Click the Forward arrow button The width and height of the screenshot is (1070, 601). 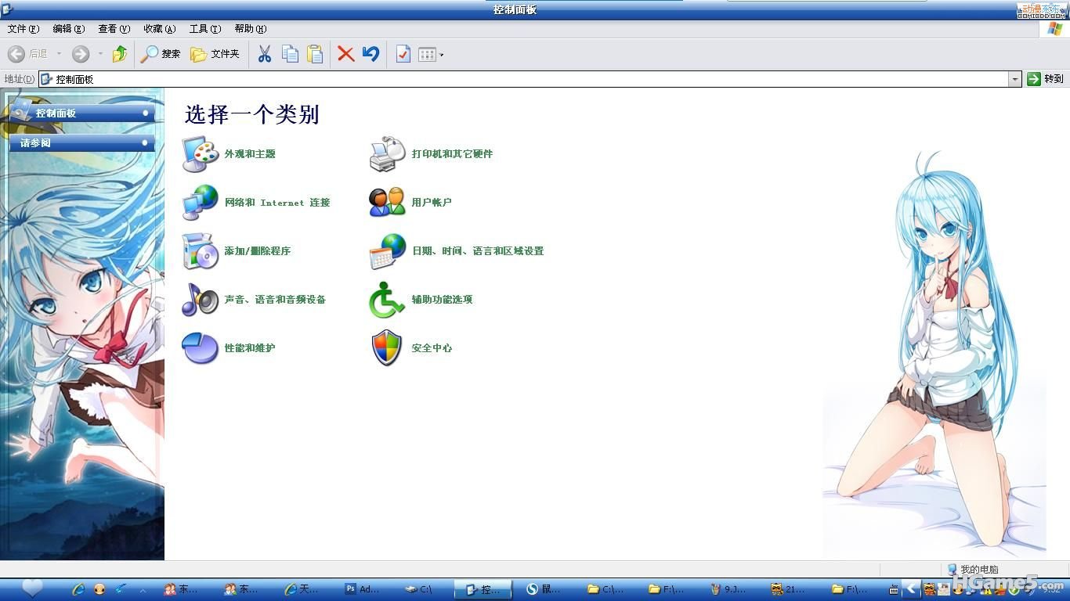pyautogui.click(x=81, y=54)
